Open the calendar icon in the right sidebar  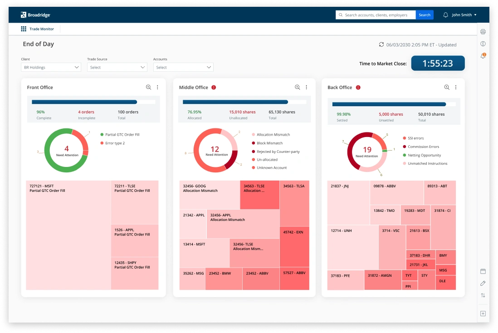pyautogui.click(x=483, y=270)
